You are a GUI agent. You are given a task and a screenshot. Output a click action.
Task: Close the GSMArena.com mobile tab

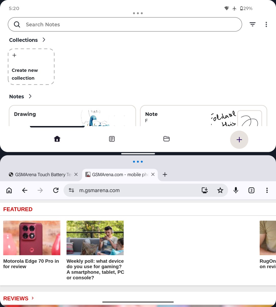click(153, 174)
